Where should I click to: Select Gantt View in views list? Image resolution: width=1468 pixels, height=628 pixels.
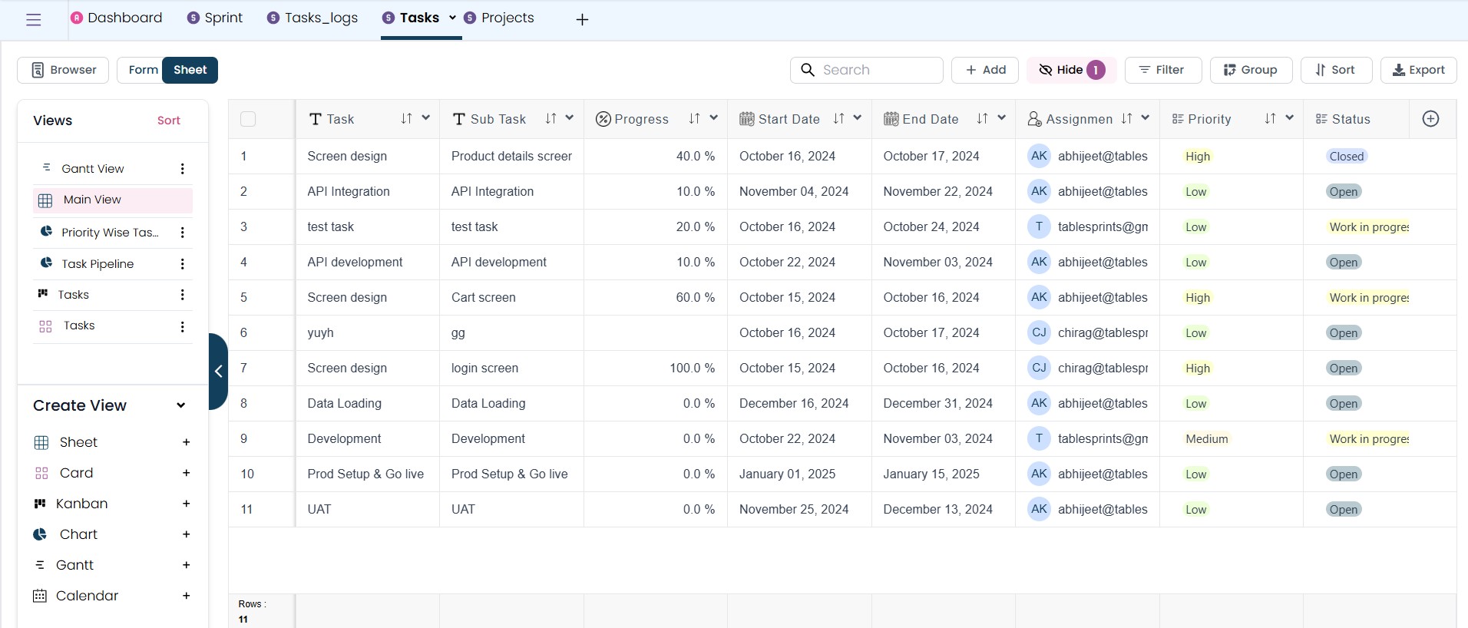(93, 169)
